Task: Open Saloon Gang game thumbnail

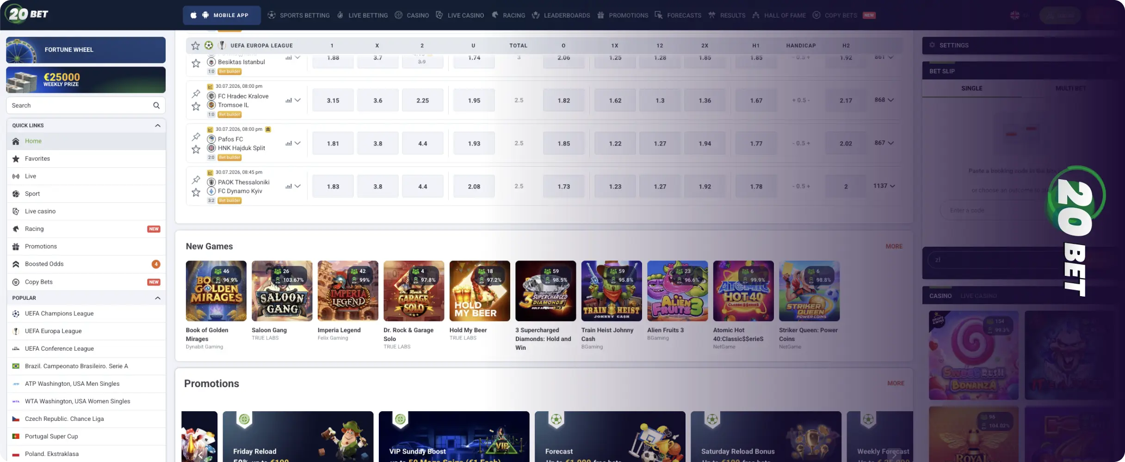Action: [x=282, y=291]
